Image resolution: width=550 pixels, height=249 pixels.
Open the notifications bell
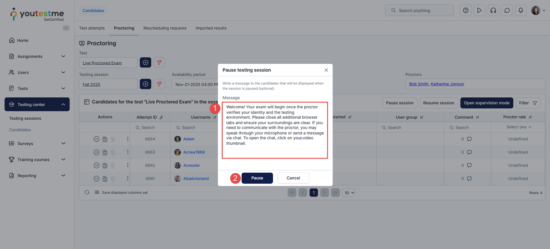pos(521,11)
